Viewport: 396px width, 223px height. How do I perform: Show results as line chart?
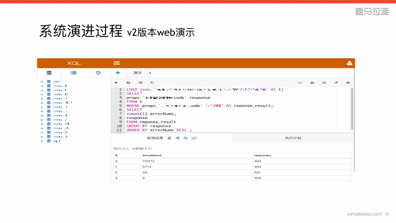point(194,138)
